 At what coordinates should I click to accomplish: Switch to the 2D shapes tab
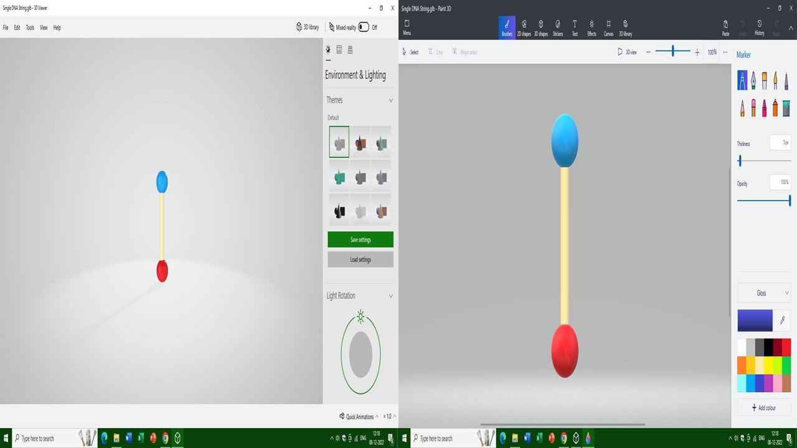[x=524, y=27]
